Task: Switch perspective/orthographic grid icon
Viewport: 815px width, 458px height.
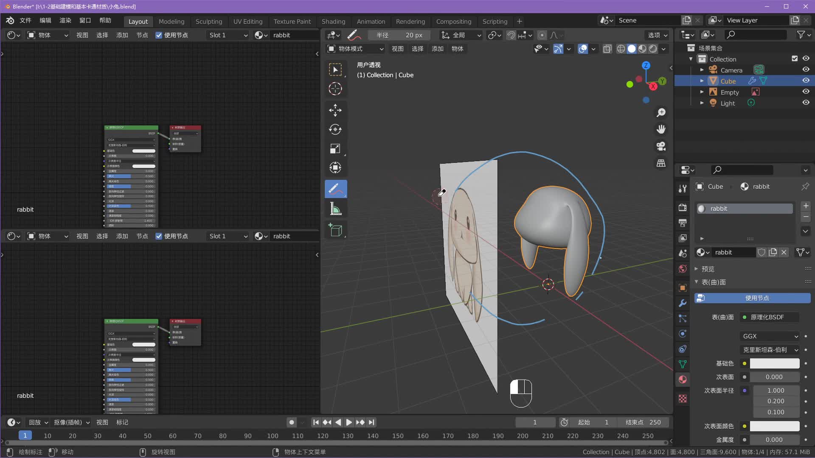Action: (x=661, y=163)
